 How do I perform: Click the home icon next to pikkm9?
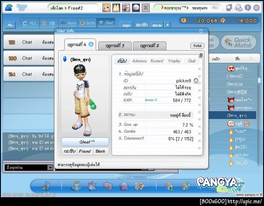pyautogui.click(x=196, y=81)
